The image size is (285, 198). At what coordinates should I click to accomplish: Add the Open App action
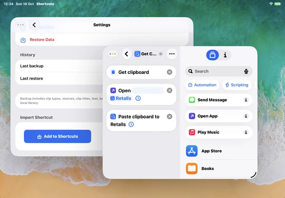point(218,116)
